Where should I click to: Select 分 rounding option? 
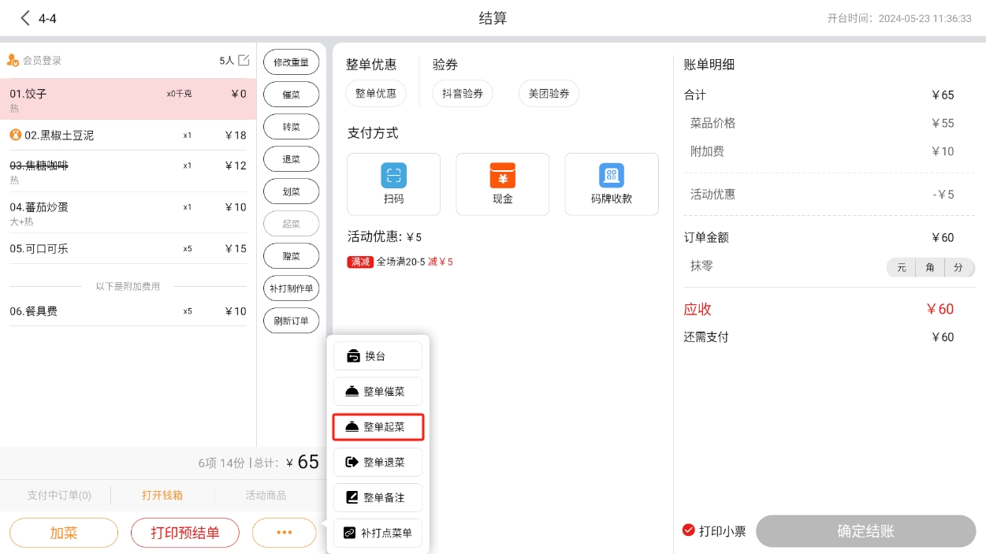tap(958, 268)
